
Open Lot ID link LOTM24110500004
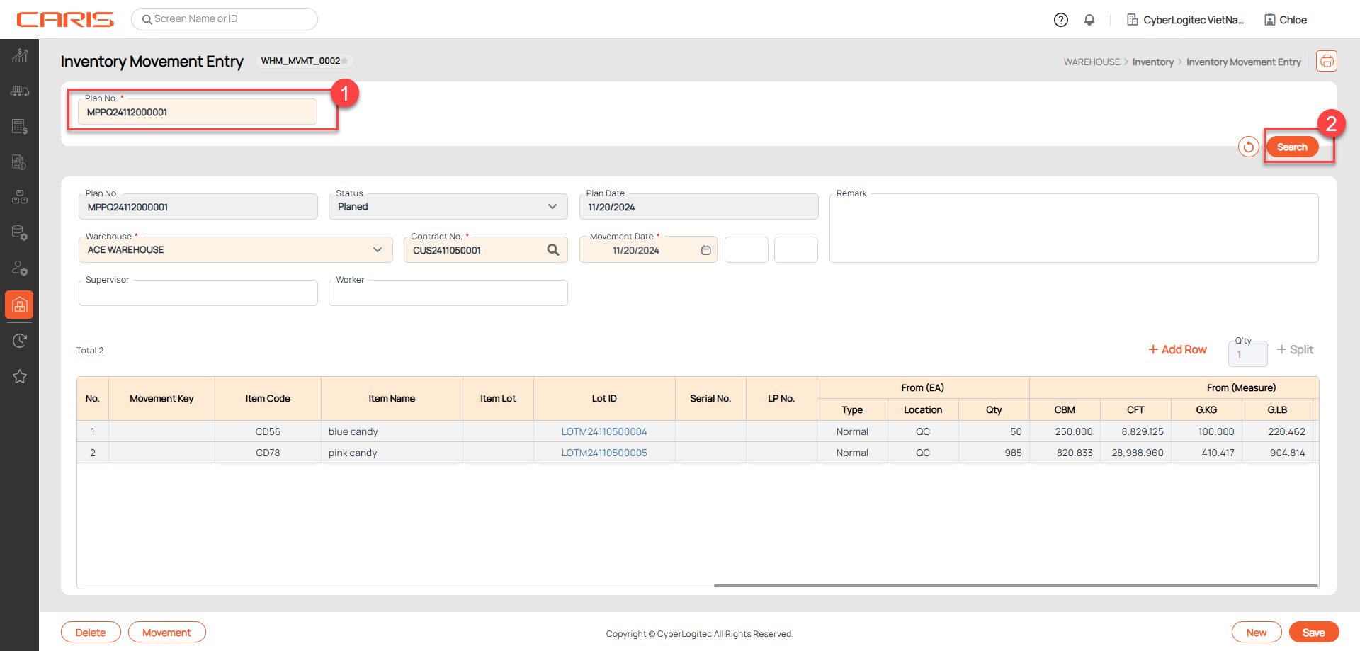tap(604, 431)
